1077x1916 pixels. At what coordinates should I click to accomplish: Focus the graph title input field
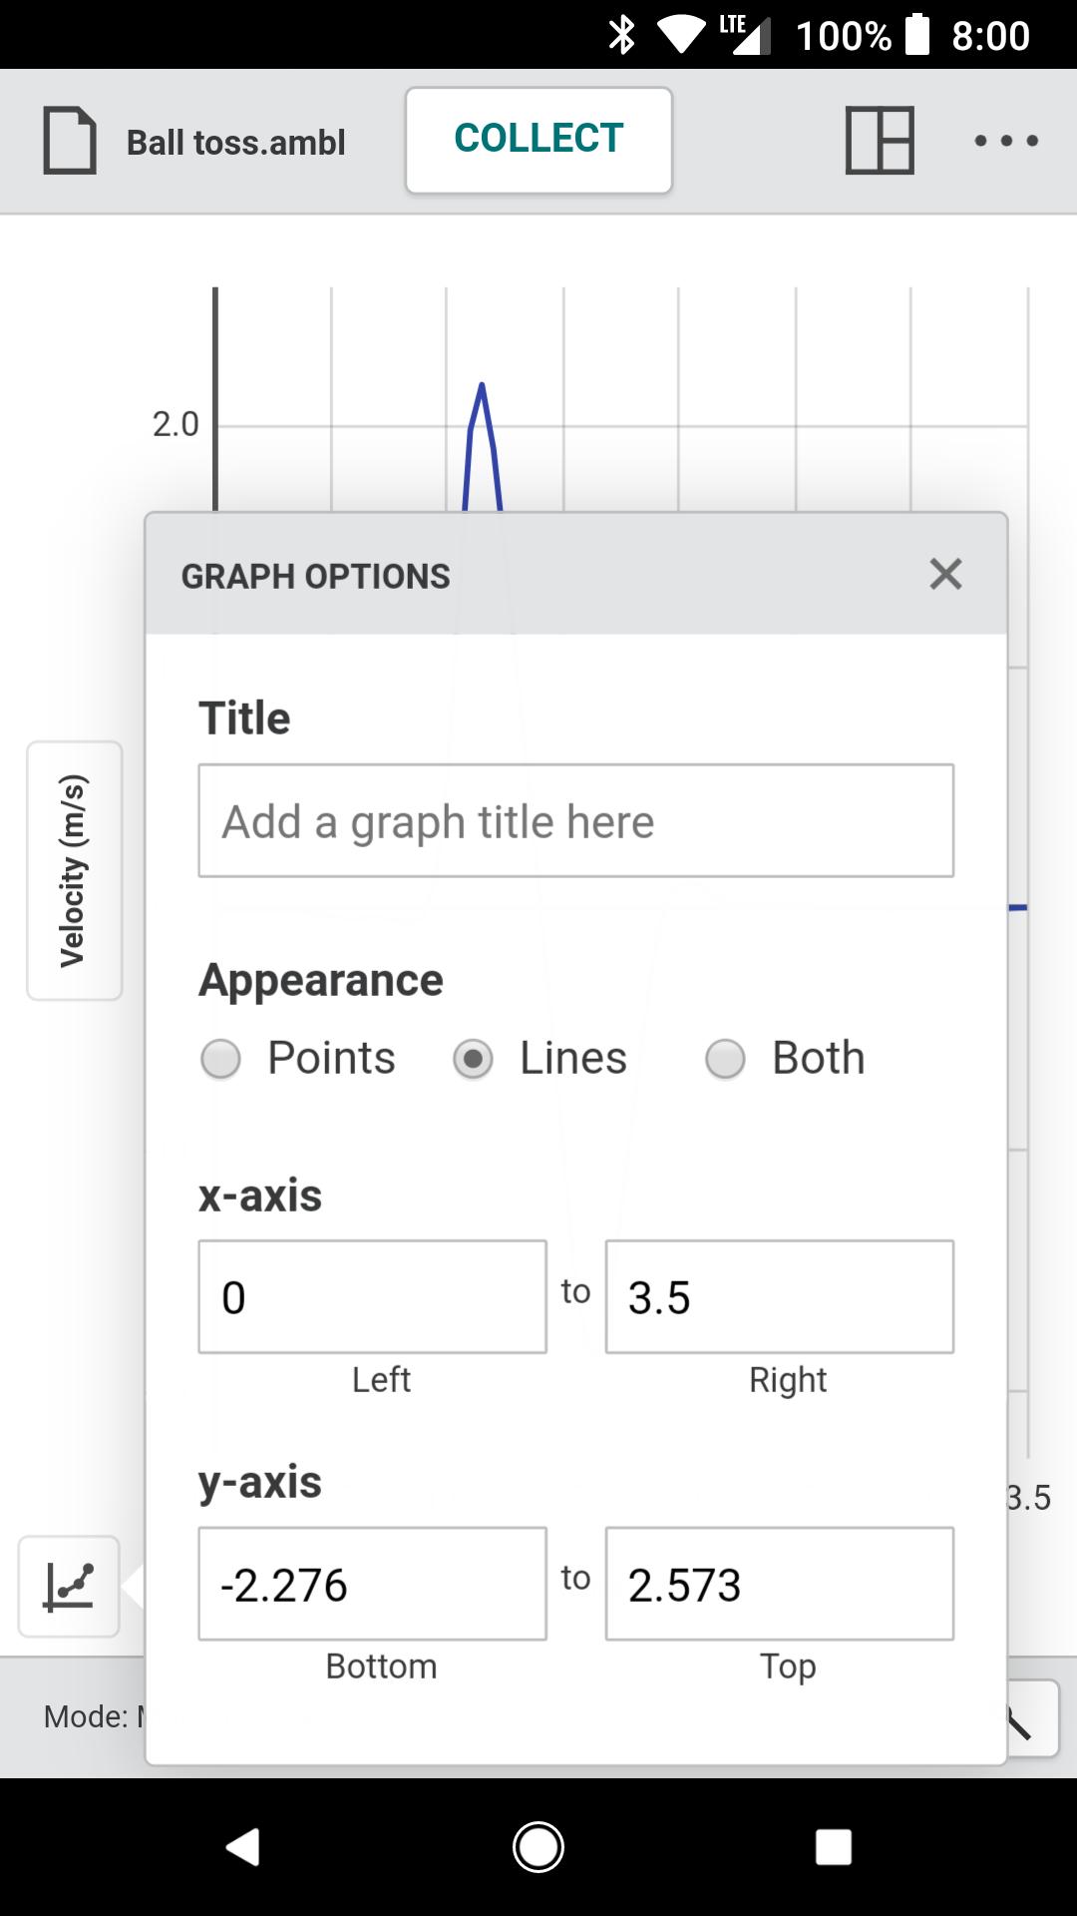click(575, 820)
